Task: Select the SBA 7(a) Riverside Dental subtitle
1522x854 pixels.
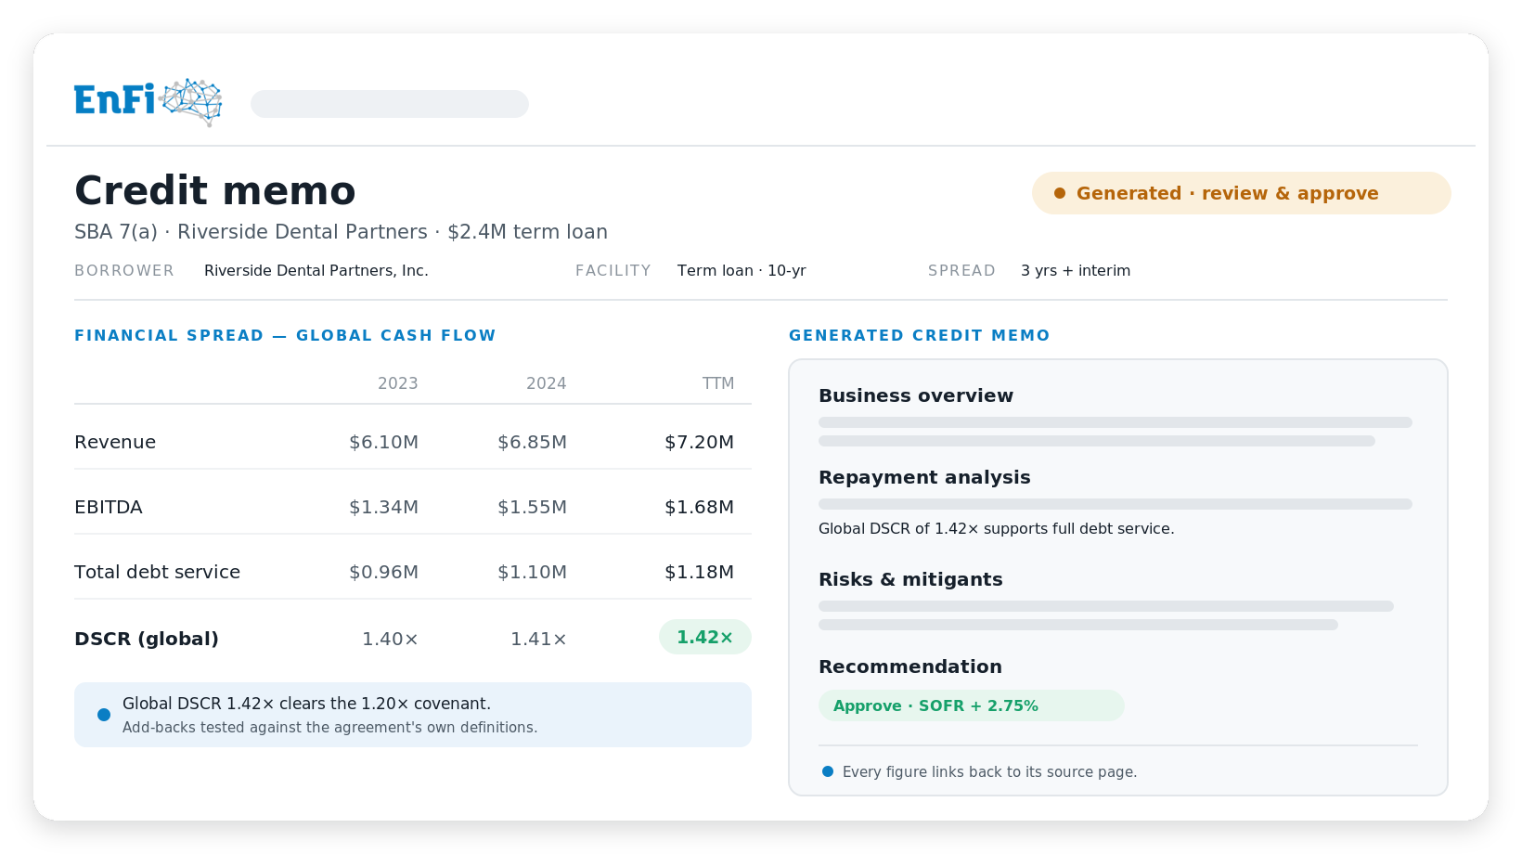Action: point(341,232)
